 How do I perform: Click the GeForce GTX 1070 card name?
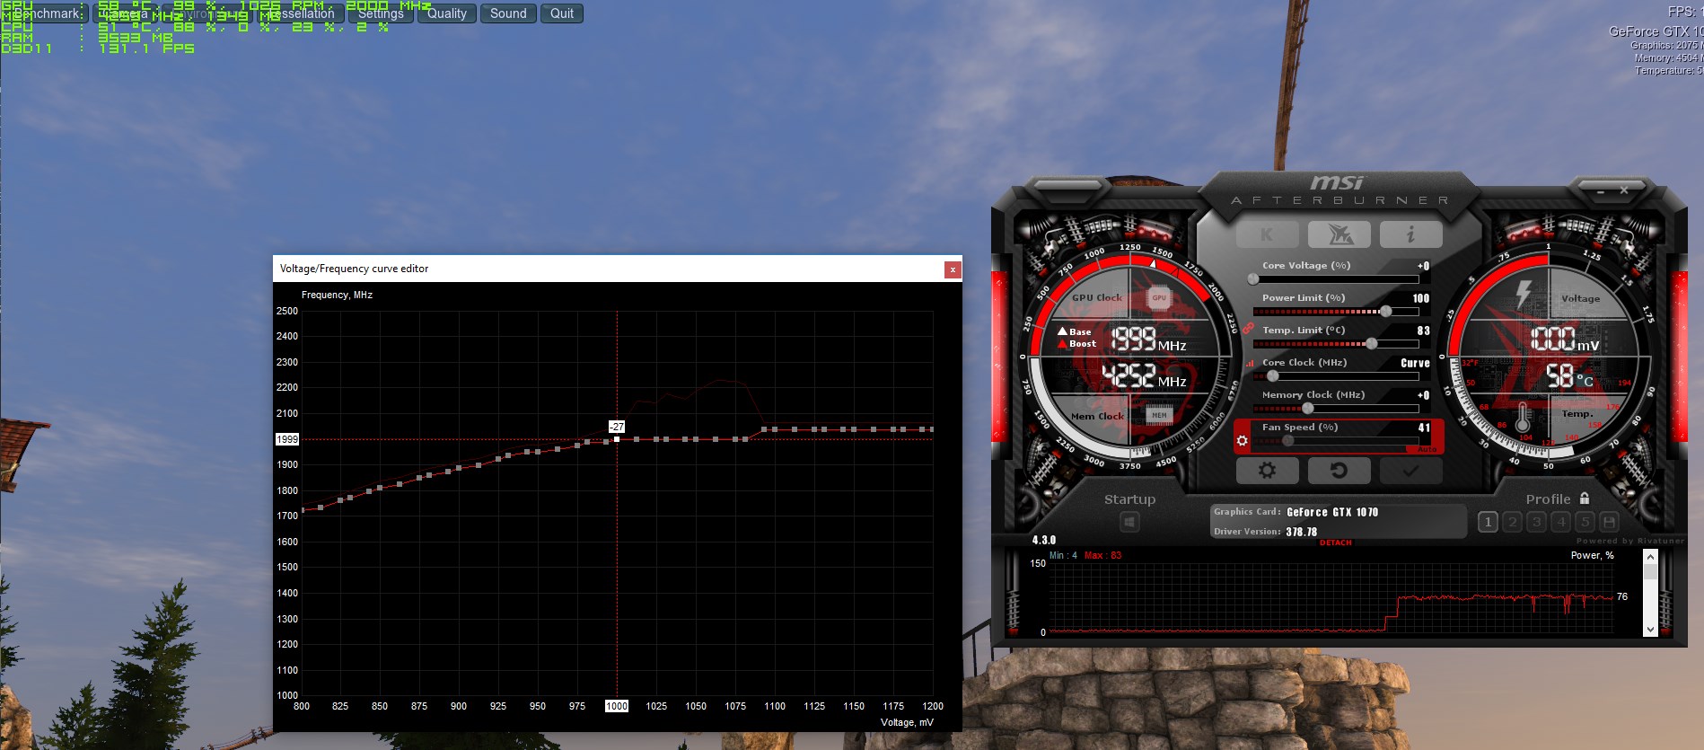pyautogui.click(x=1332, y=512)
